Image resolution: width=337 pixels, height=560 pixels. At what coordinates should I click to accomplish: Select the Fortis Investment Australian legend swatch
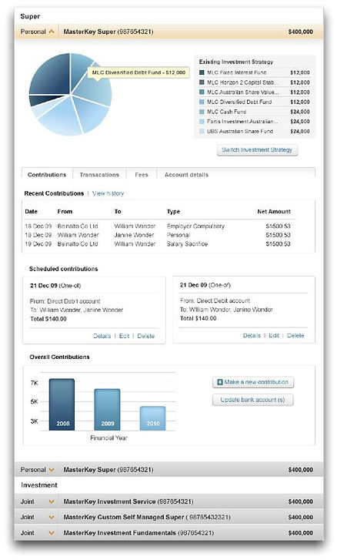click(x=202, y=122)
